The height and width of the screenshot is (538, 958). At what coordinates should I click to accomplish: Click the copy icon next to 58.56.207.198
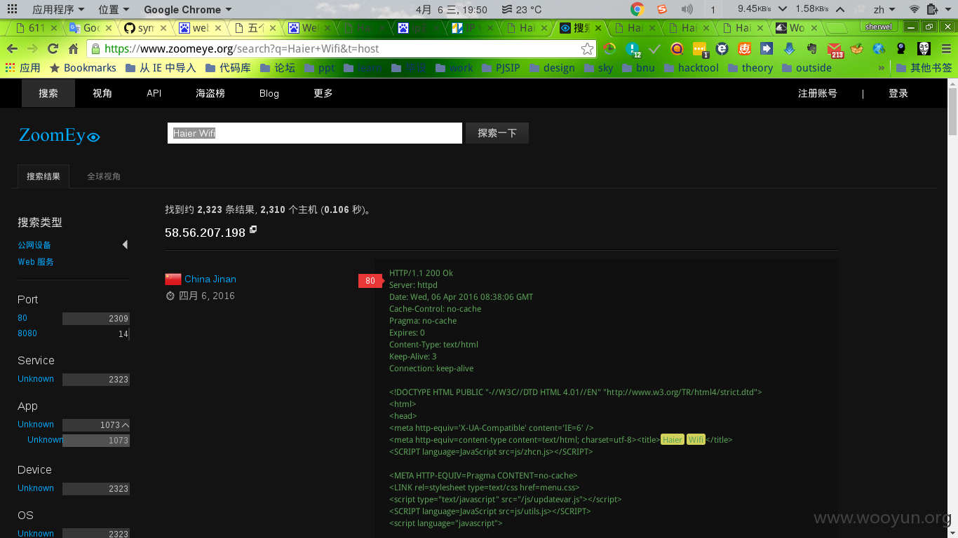tap(253, 230)
